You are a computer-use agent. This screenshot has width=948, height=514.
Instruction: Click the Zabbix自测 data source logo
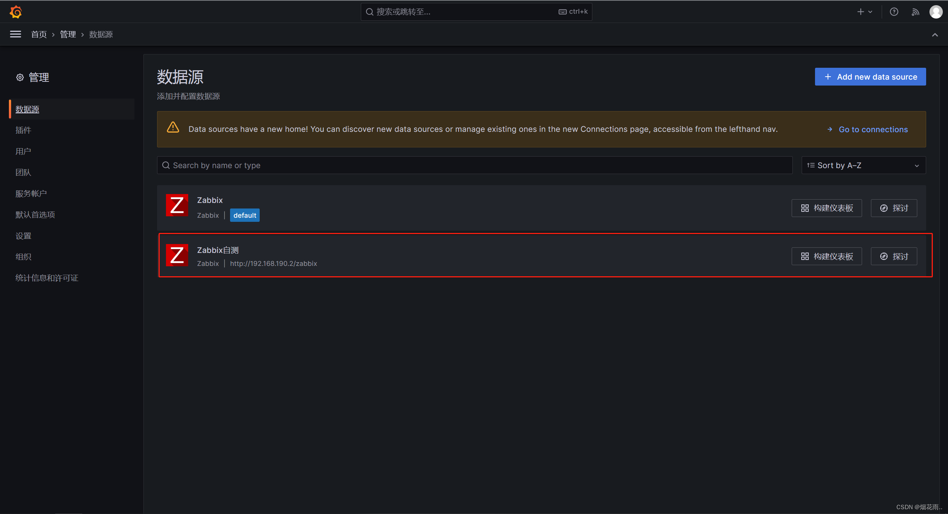177,255
